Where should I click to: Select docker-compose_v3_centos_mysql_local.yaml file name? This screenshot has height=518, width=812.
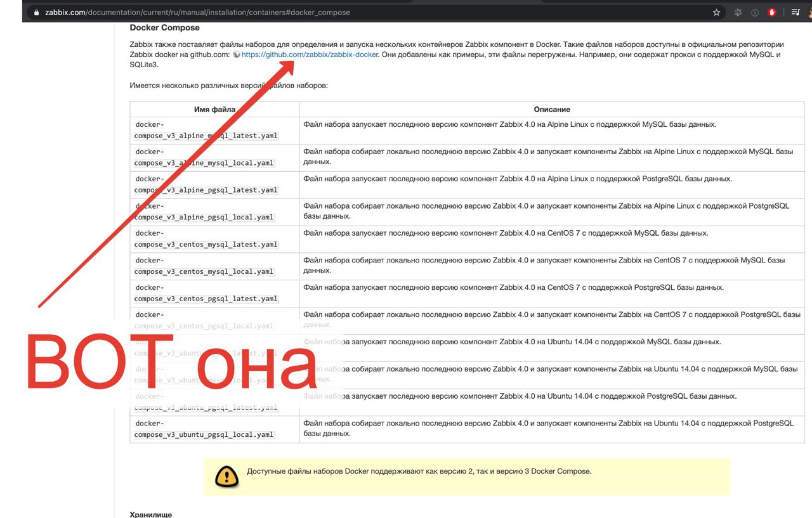[204, 266]
